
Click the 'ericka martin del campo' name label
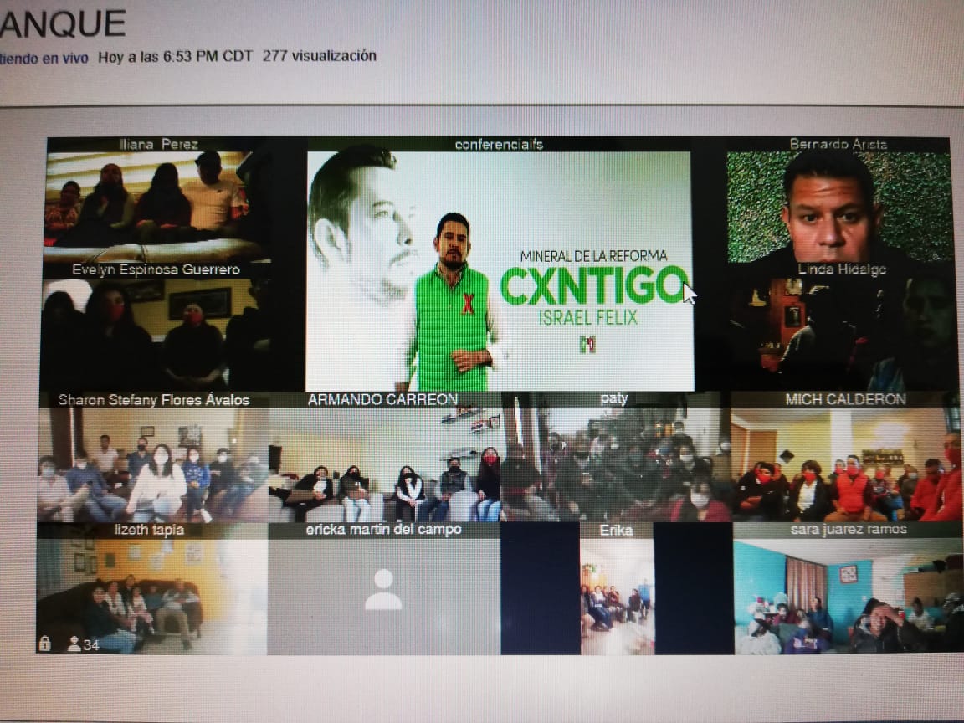(x=383, y=530)
